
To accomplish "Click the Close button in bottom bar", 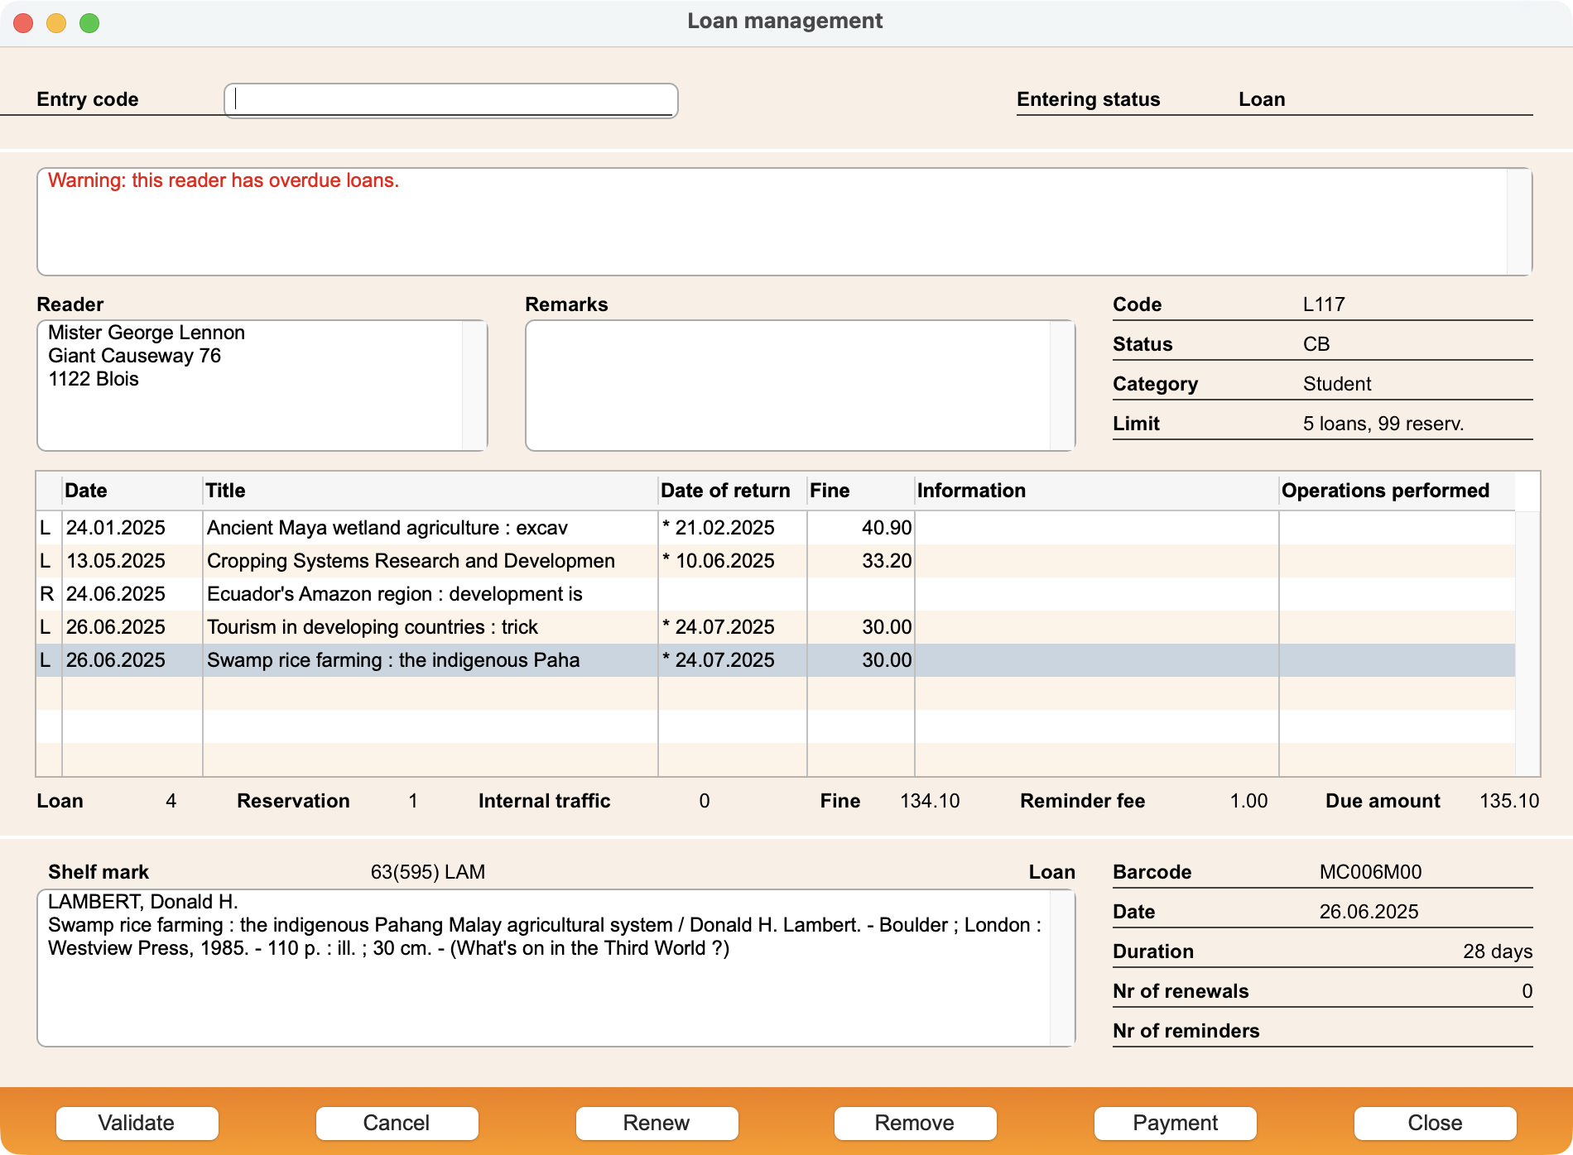I will [1435, 1123].
